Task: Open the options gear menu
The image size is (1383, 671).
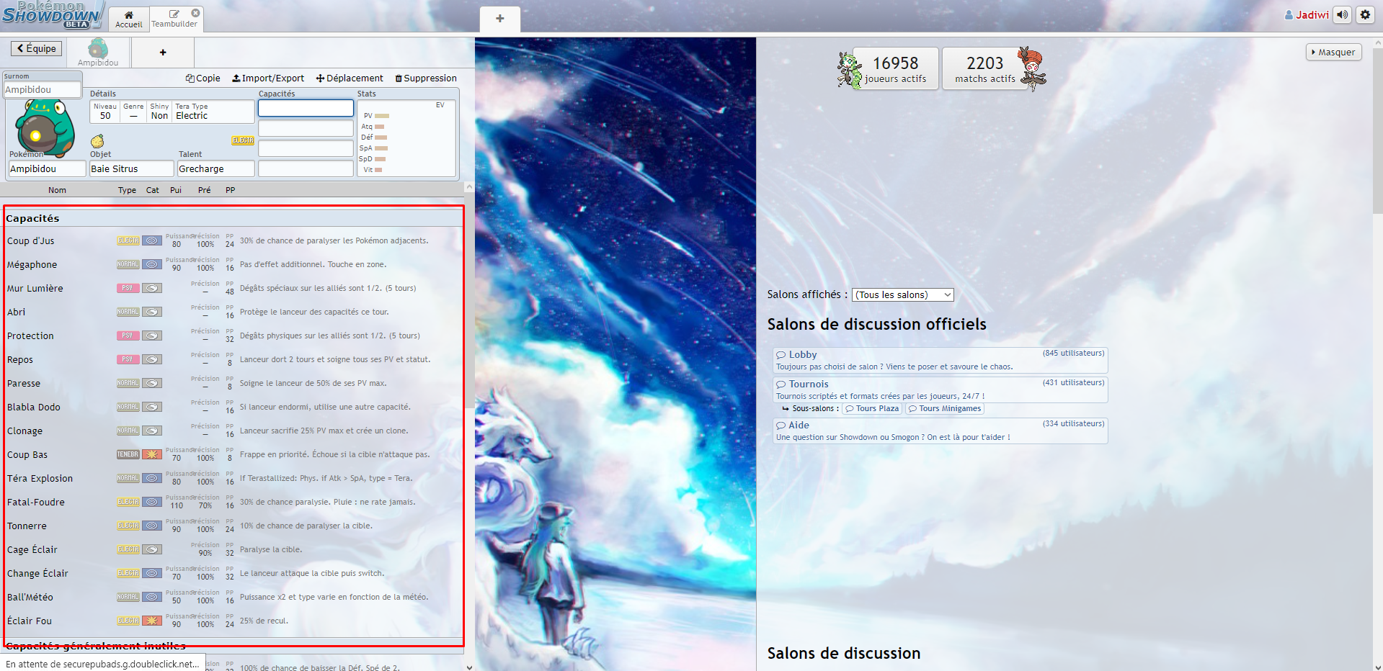Action: point(1365,14)
